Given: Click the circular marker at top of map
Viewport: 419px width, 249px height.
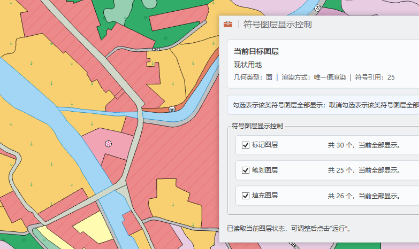Looking at the screenshot, I should [318, 9].
